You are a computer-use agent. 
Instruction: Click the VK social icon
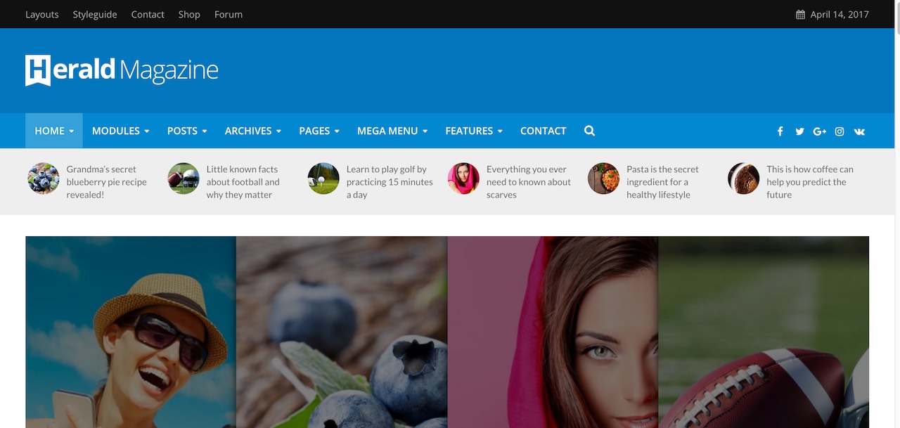pos(859,131)
